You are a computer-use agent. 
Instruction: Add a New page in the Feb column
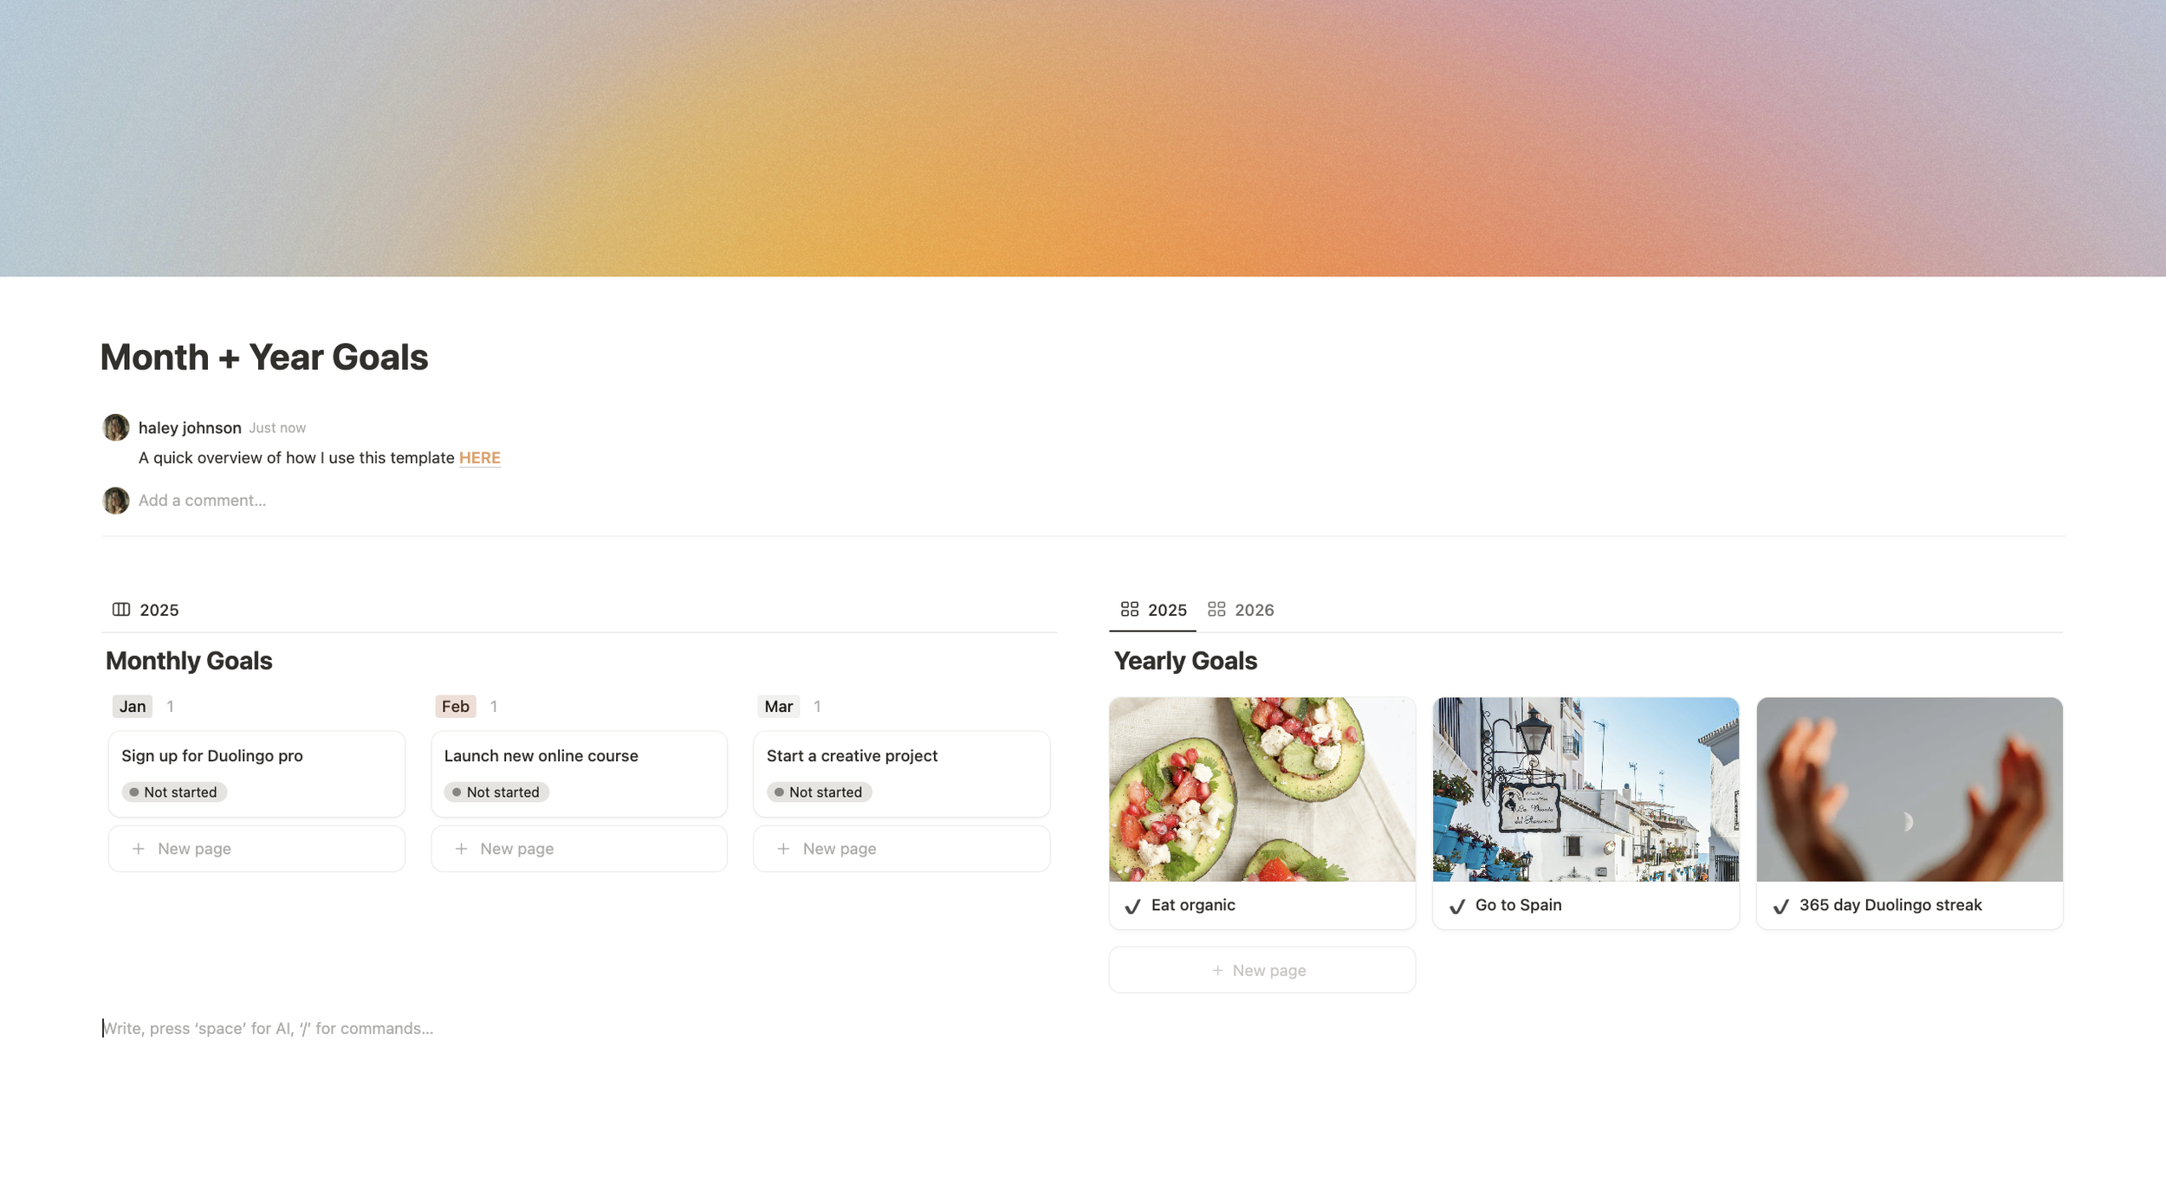click(x=579, y=849)
